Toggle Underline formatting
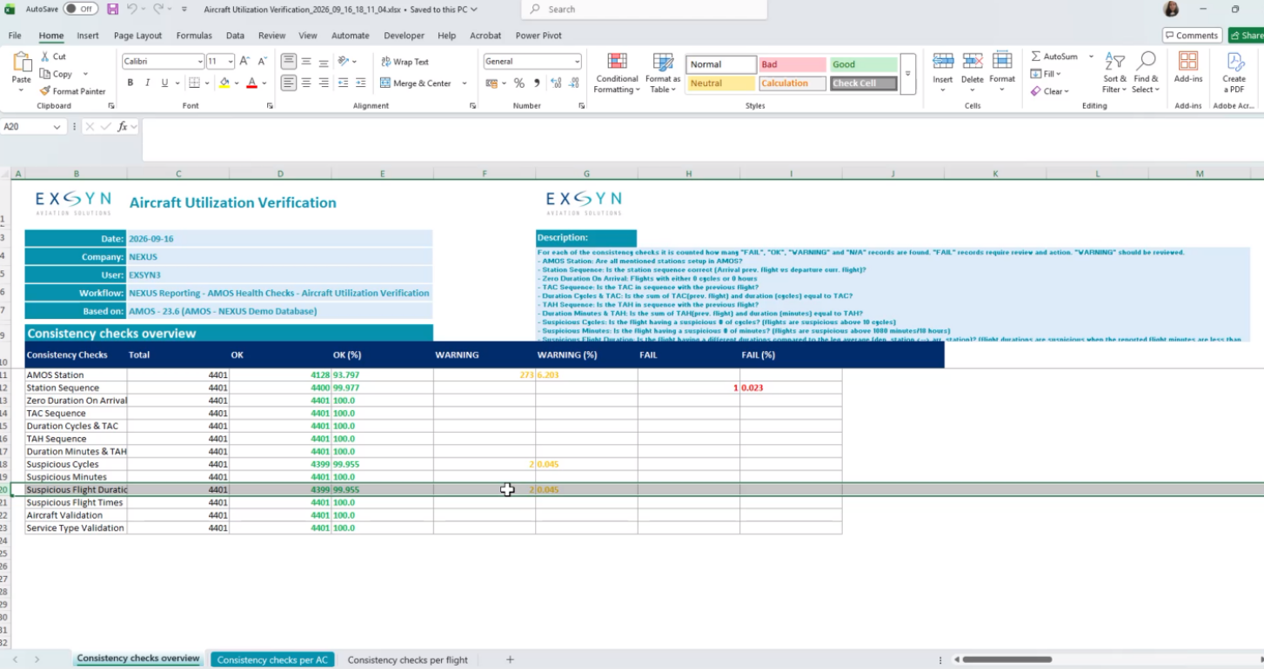The width and height of the screenshot is (1264, 669). coord(164,83)
